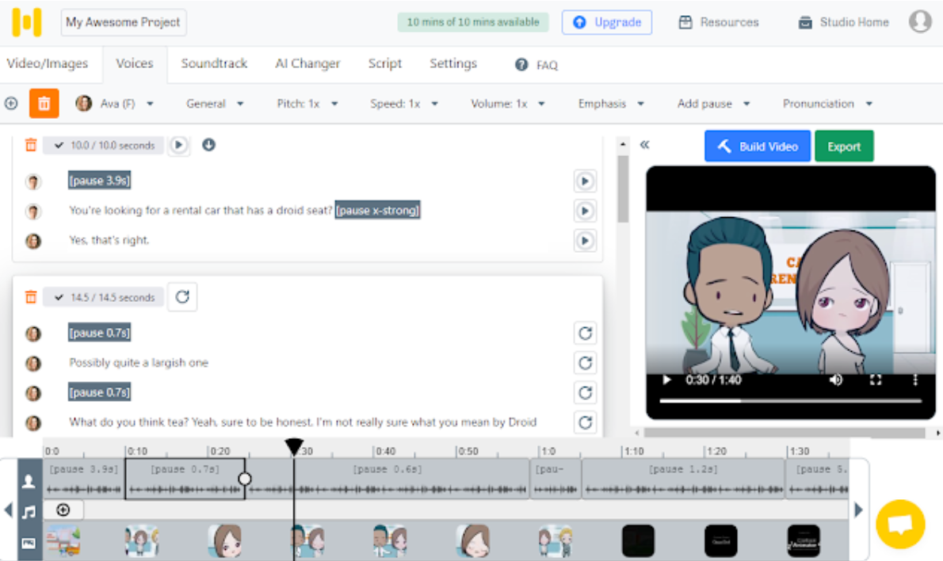Image resolution: width=943 pixels, height=561 pixels.
Task: Toggle the 10.0 / 10.0 seconds checkmark
Action: click(59, 146)
